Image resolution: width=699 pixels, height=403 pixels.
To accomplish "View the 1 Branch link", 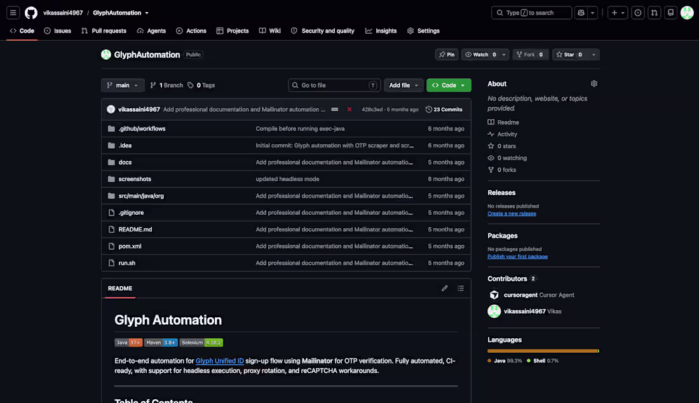I will tap(166, 85).
